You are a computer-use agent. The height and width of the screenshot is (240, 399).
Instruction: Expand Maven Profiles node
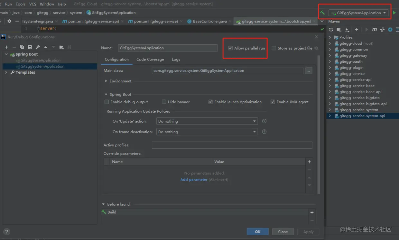(x=330, y=37)
